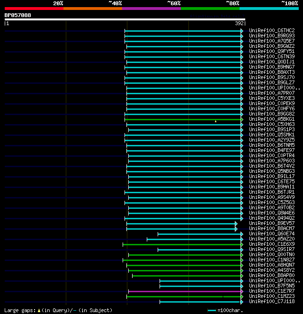Select the UniRef100_B6TNM5 label
The width and height of the screenshot is (303, 314).
(272, 145)
